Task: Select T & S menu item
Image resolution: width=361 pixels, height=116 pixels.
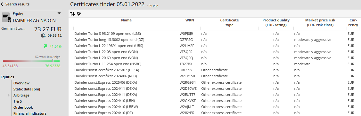Action: 18,101
